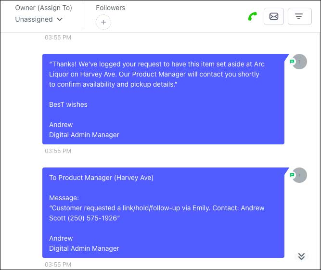The image size is (321, 270).
Task: Click the 'Message:' line
Action: pyautogui.click(x=64, y=198)
